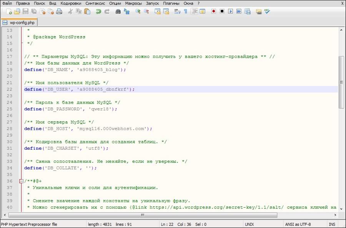This screenshot has height=228, width=346.
Task: Click the Paste clipboard icon
Action: tap(87, 12)
